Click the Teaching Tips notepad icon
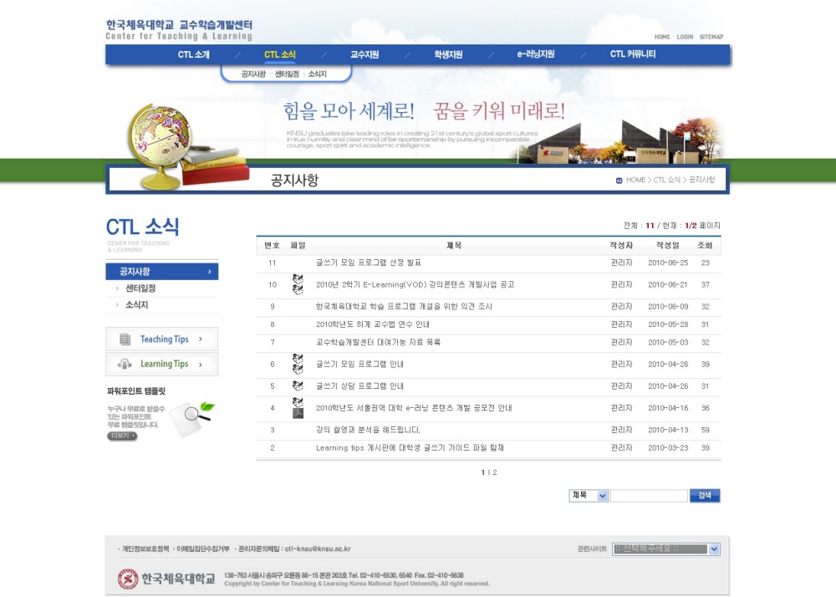The height and width of the screenshot is (597, 836). pyautogui.click(x=125, y=339)
